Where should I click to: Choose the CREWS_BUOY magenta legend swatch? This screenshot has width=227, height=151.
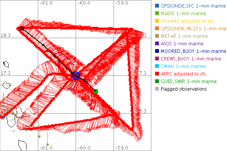point(157,59)
